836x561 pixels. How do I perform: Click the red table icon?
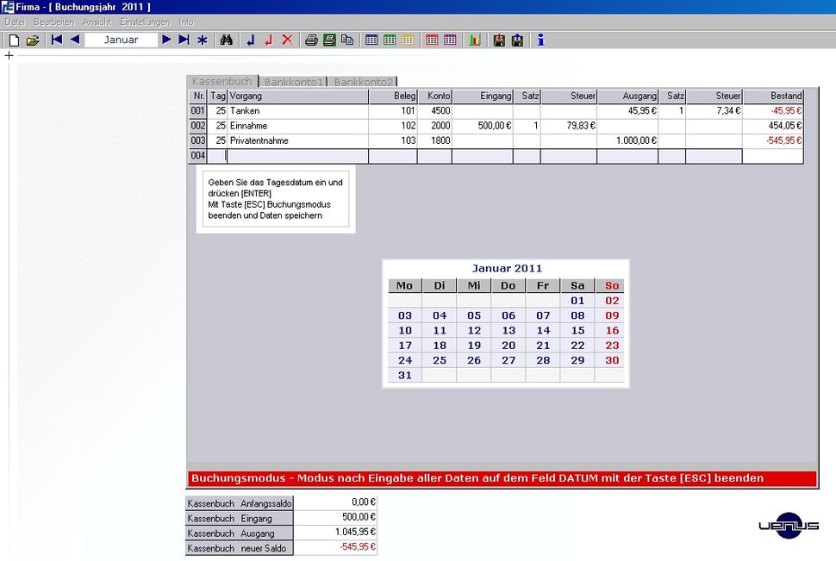click(432, 40)
